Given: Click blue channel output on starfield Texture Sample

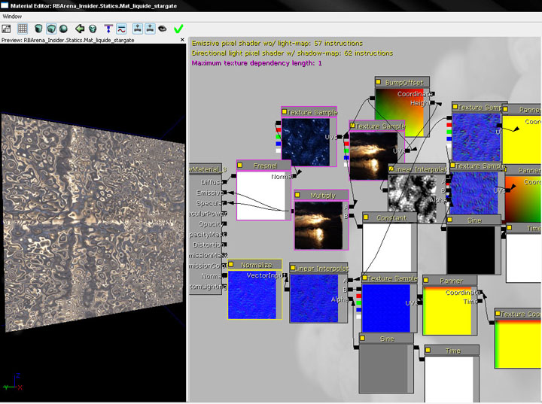Looking at the screenshot, I should click(279, 144).
